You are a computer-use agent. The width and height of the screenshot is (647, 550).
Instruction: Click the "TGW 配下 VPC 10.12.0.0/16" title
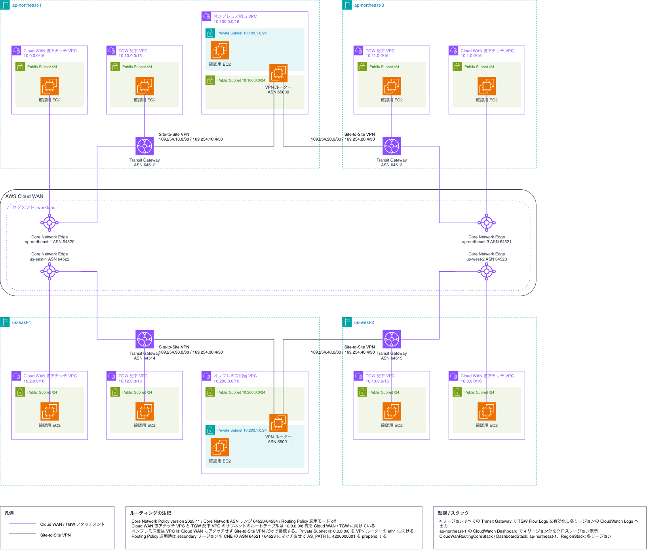[133, 379]
